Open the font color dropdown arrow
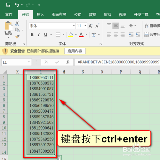The width and height of the screenshot is (160, 160). 86,35
